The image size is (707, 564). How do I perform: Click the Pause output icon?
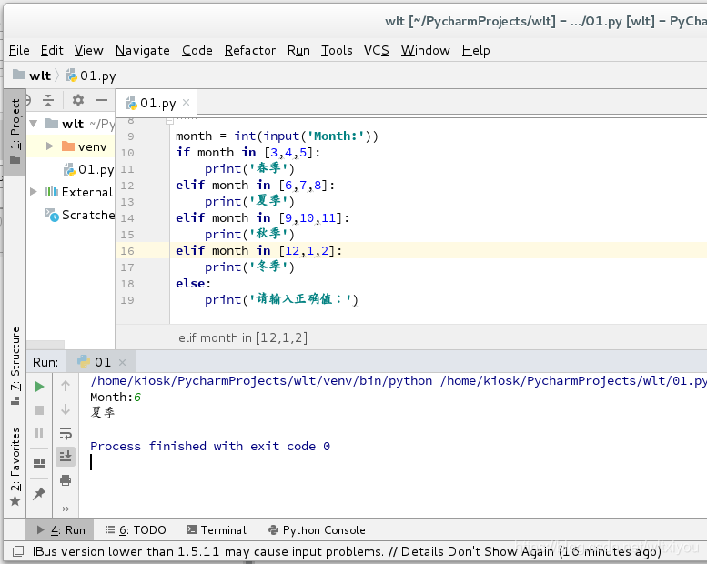click(x=39, y=433)
